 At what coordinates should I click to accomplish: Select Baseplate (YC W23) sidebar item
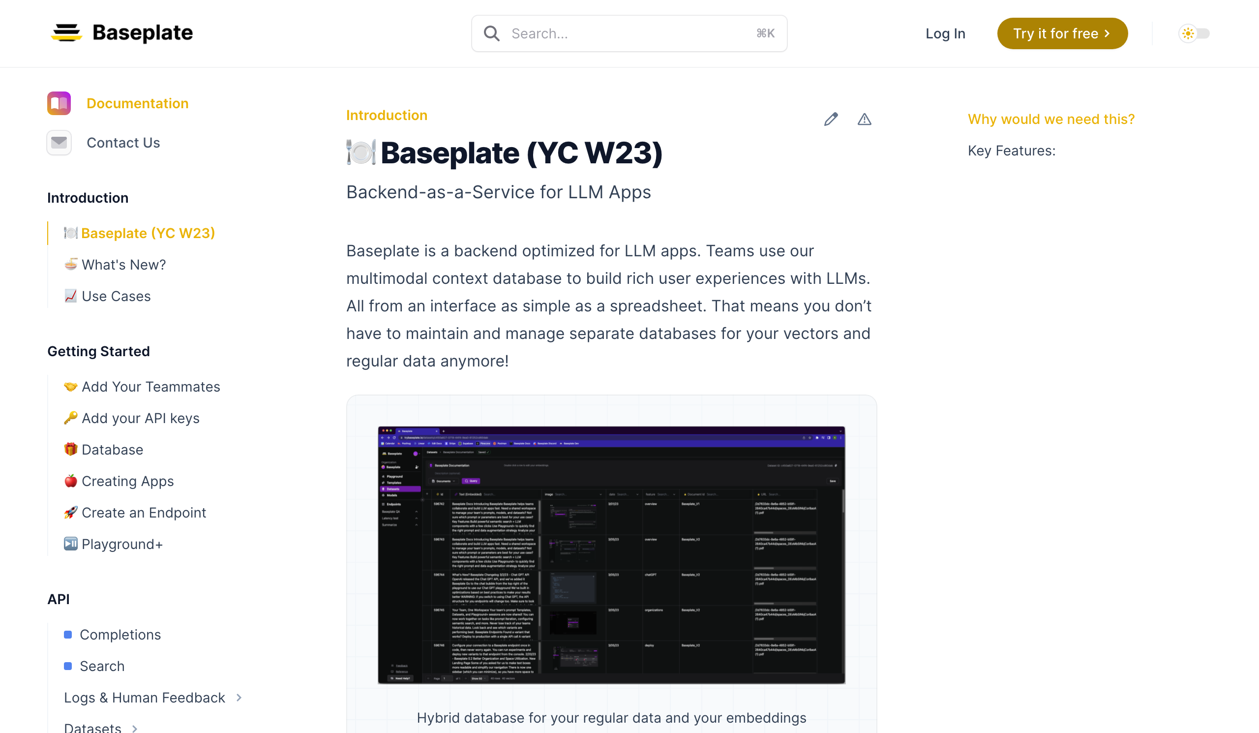click(139, 233)
